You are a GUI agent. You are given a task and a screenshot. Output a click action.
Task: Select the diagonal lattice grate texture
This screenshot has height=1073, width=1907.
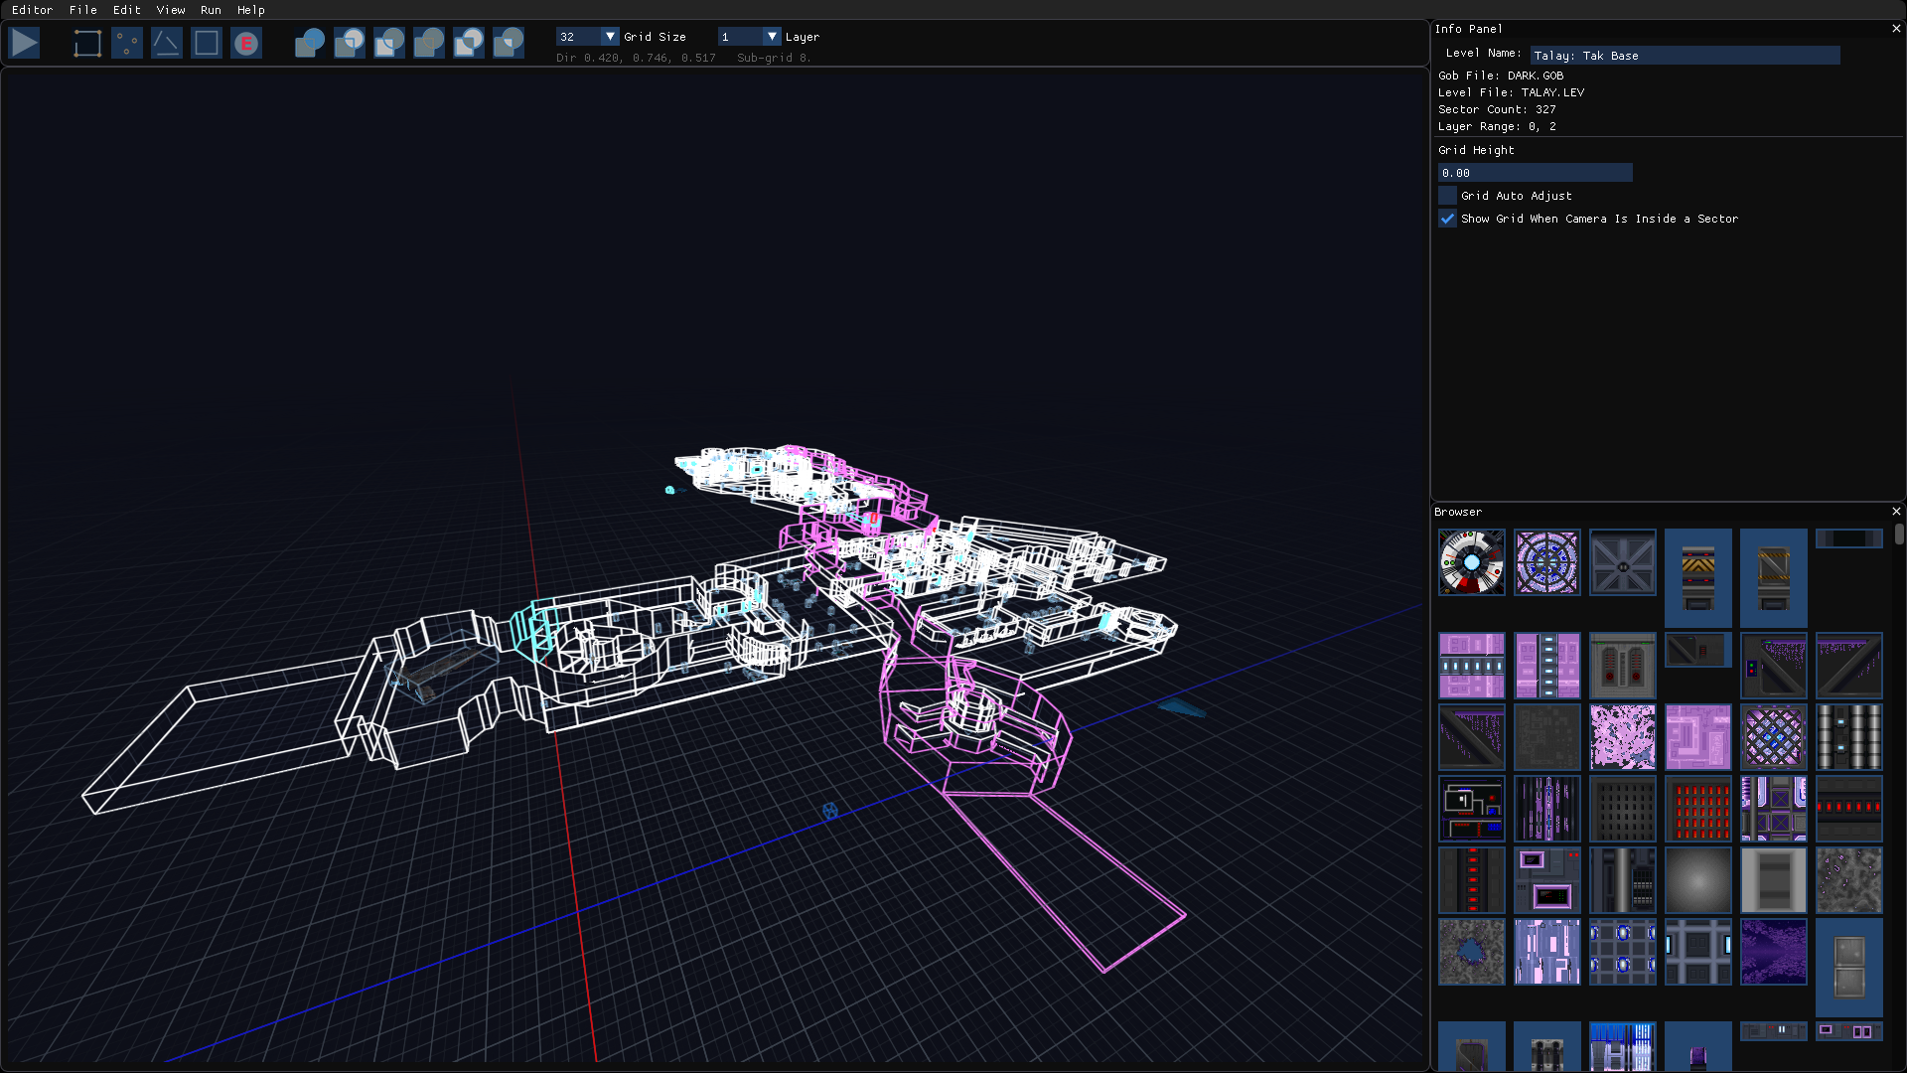click(x=1774, y=737)
